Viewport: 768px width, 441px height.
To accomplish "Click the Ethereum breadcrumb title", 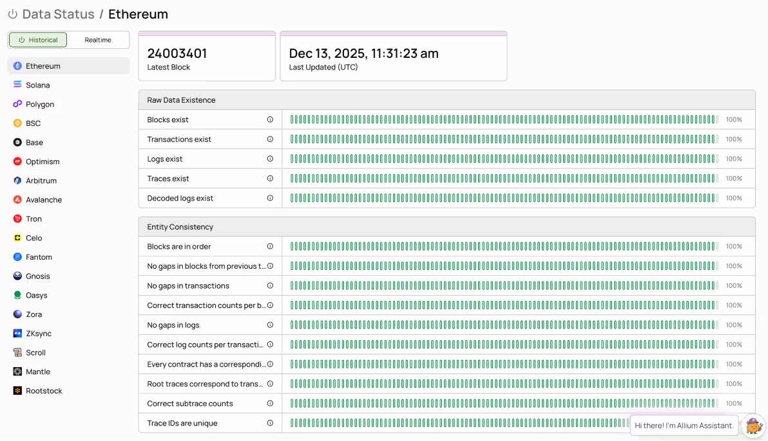I will point(138,14).
